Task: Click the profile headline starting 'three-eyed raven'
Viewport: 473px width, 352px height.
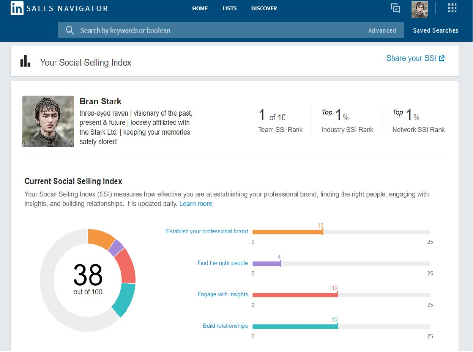Action: click(137, 127)
